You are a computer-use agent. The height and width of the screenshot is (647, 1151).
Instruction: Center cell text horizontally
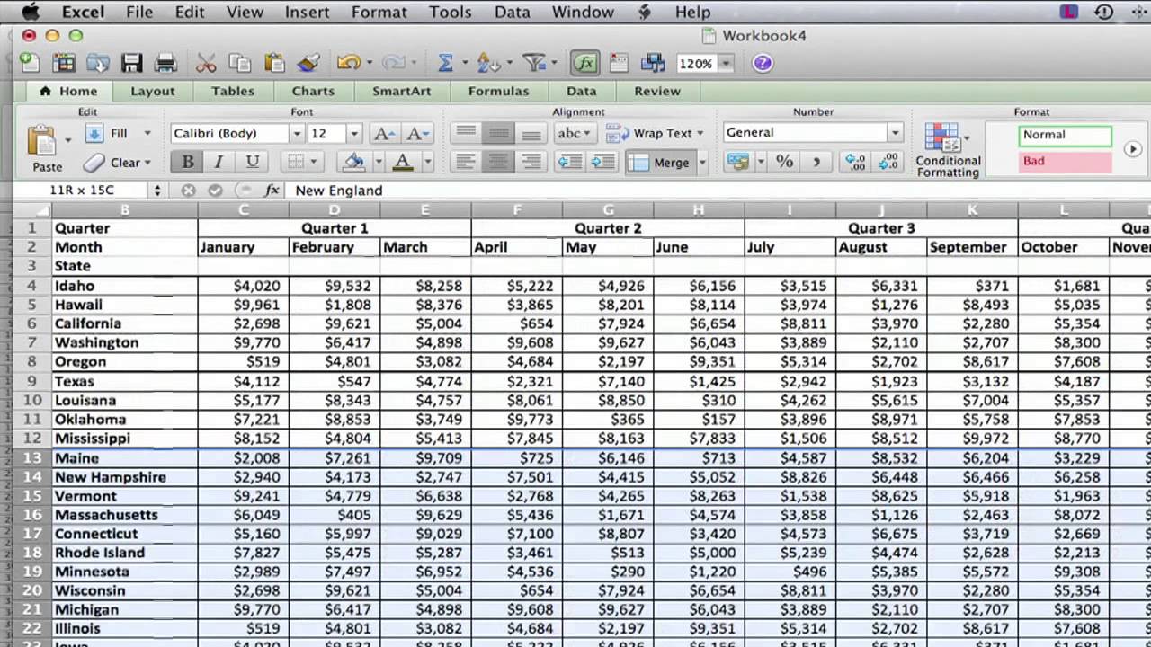click(498, 162)
